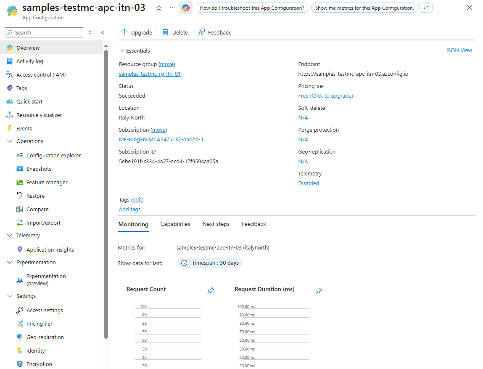Viewport: 483px width, 369px height.
Task: Open Feature manager in sidebar
Action: 47,182
